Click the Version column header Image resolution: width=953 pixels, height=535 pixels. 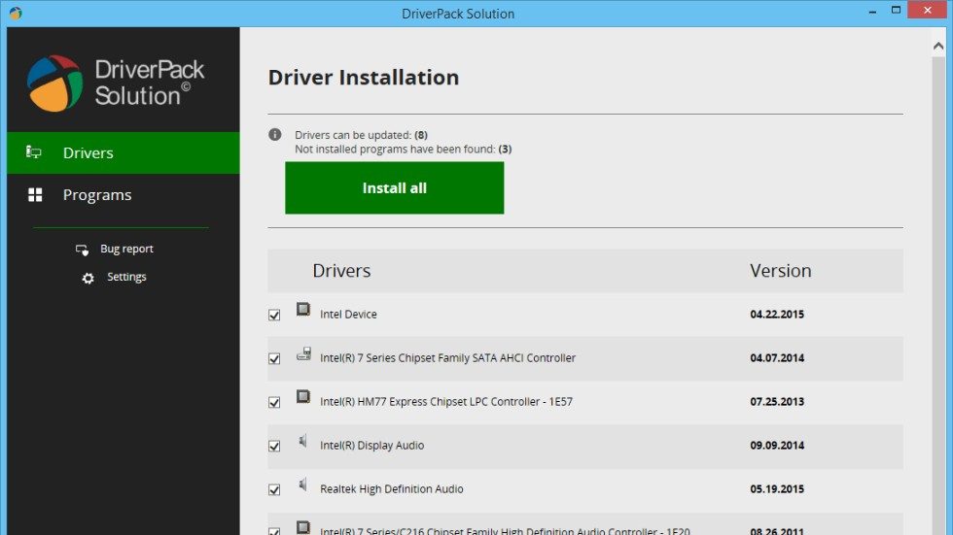point(780,271)
